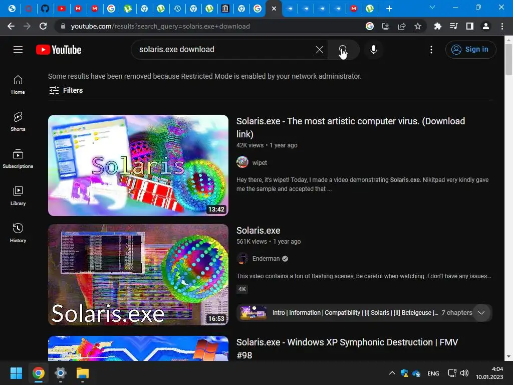Screen dimensions: 513x385
Task: Open 'The most artistic computer virus' title
Action: tap(350, 127)
